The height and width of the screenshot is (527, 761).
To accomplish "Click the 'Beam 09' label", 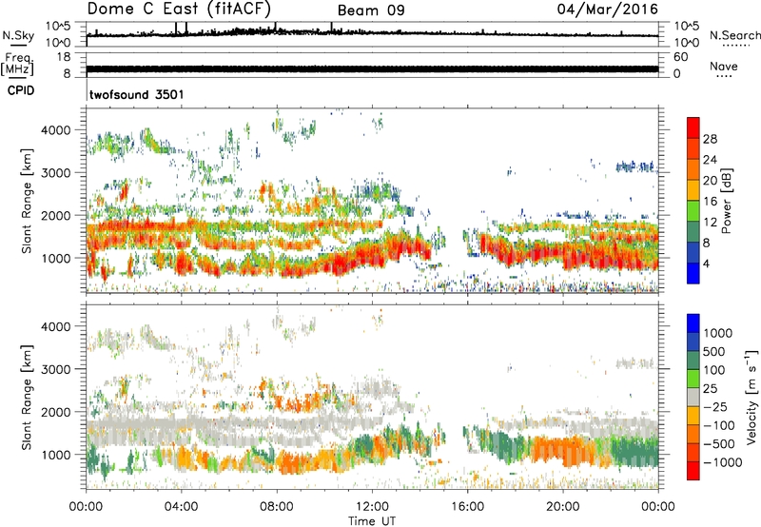I will (371, 10).
